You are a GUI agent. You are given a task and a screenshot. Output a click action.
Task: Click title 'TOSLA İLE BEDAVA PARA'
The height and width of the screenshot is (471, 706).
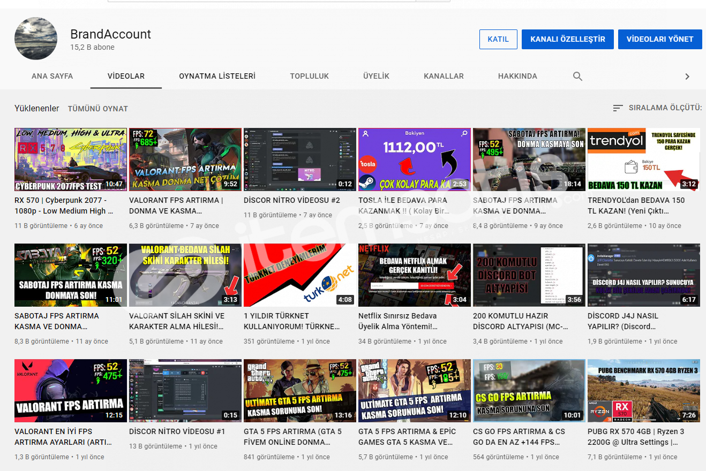pyautogui.click(x=405, y=206)
